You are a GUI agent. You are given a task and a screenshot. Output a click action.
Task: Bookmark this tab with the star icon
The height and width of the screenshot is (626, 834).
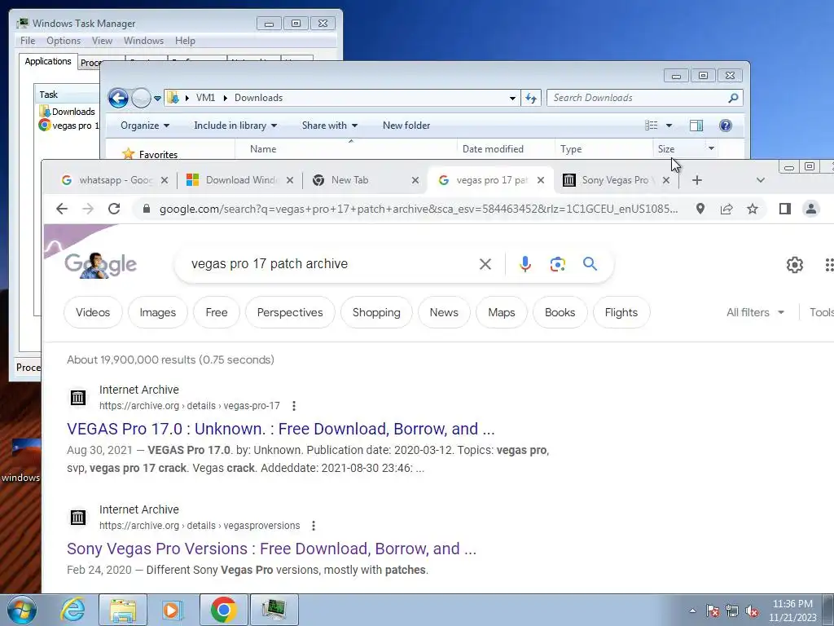point(752,209)
